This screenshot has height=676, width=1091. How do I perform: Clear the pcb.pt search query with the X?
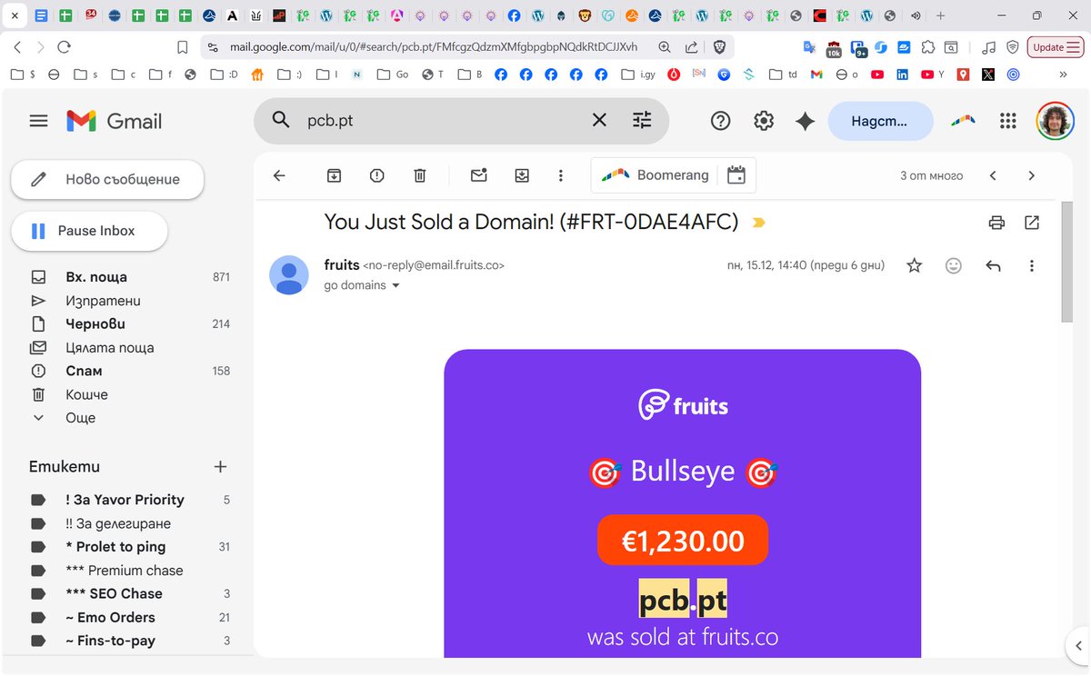598,120
